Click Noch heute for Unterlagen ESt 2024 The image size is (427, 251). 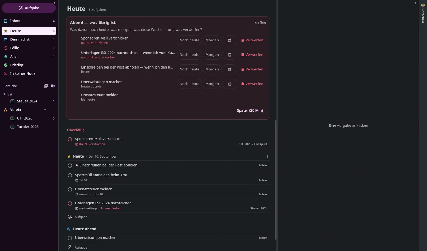(189, 55)
